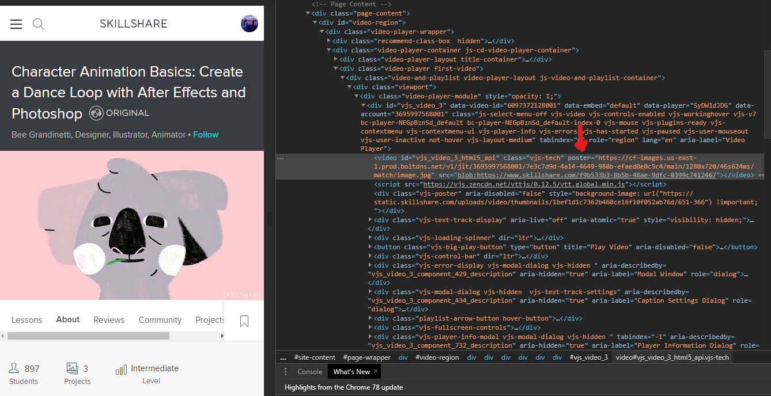Click the breadcrumb overflow ellipsis before #site-content
771x396 pixels.
tap(283, 357)
